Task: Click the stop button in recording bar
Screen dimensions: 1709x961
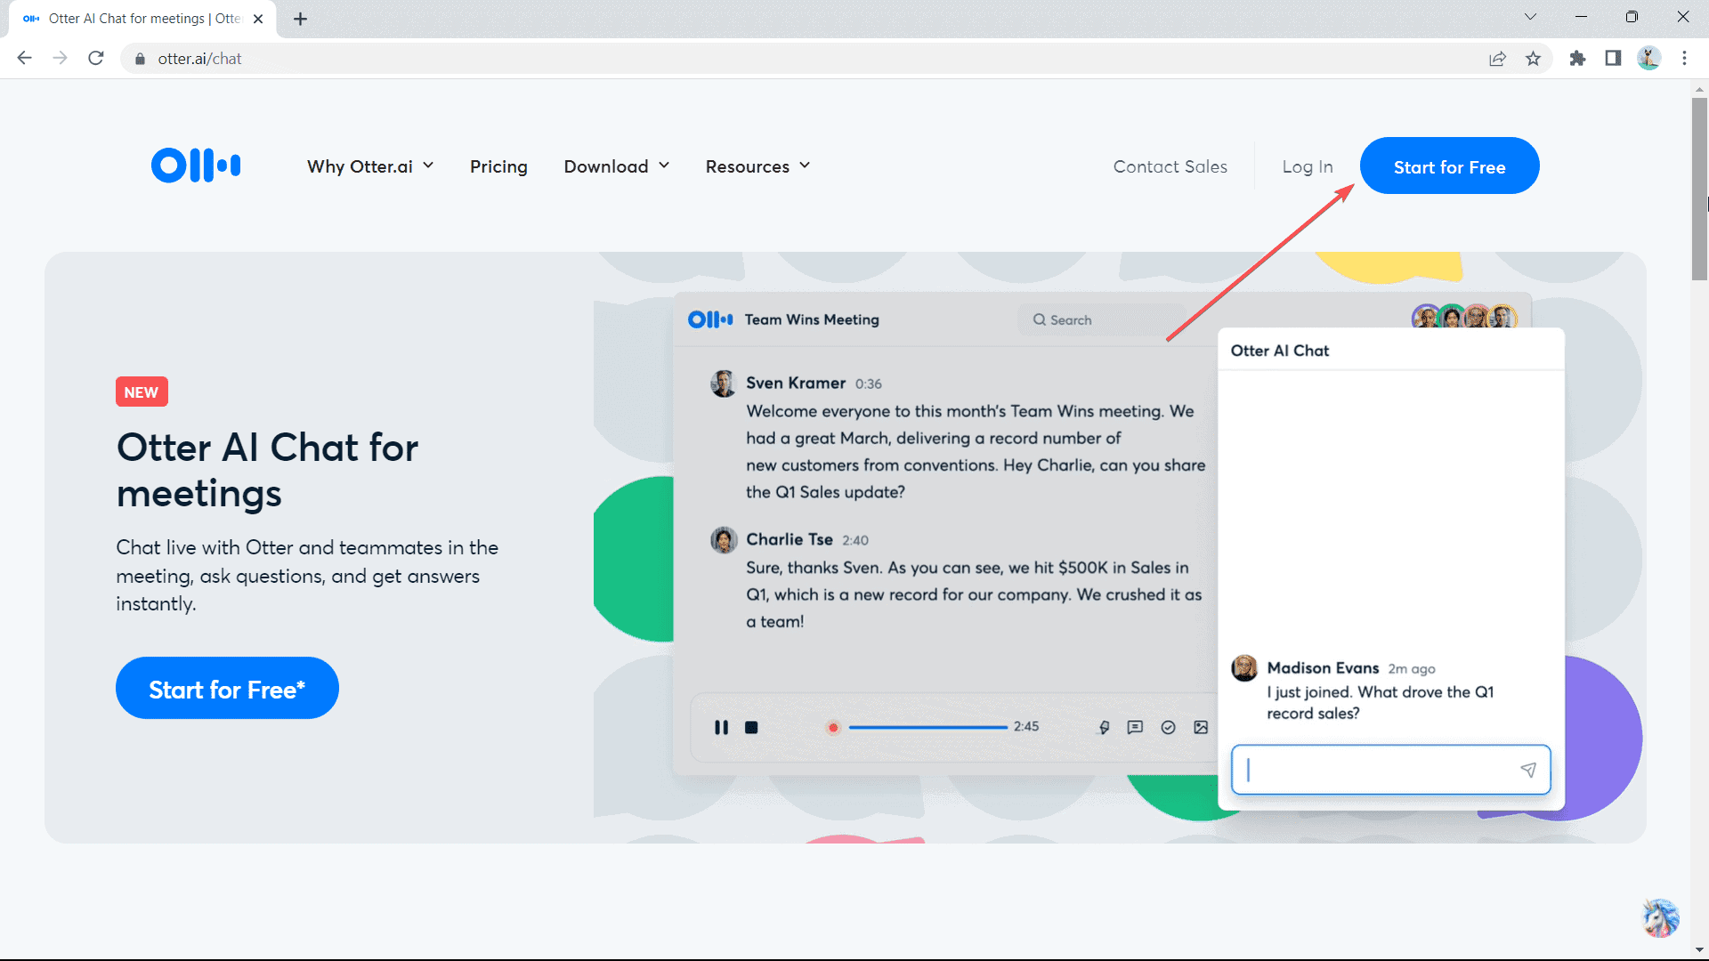Action: tap(751, 727)
